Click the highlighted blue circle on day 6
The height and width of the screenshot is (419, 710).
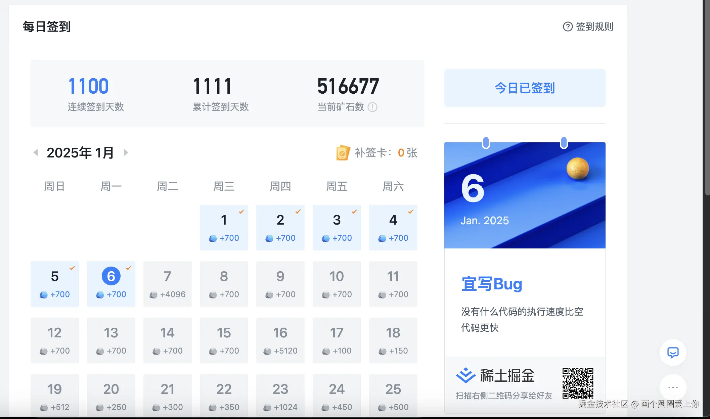111,276
